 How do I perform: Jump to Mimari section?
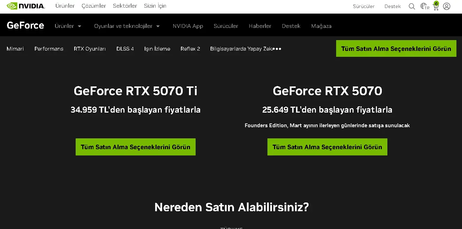pos(15,49)
